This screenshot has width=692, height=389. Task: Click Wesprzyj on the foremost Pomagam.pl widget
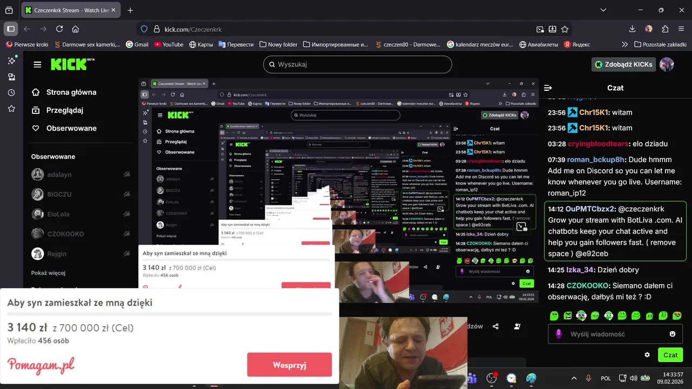pos(289,365)
